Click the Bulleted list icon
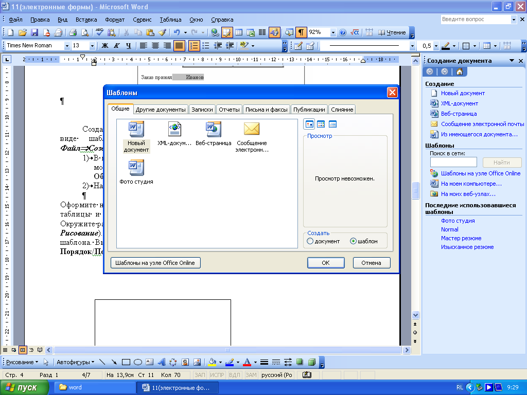Image resolution: width=527 pixels, height=395 pixels. (206, 46)
